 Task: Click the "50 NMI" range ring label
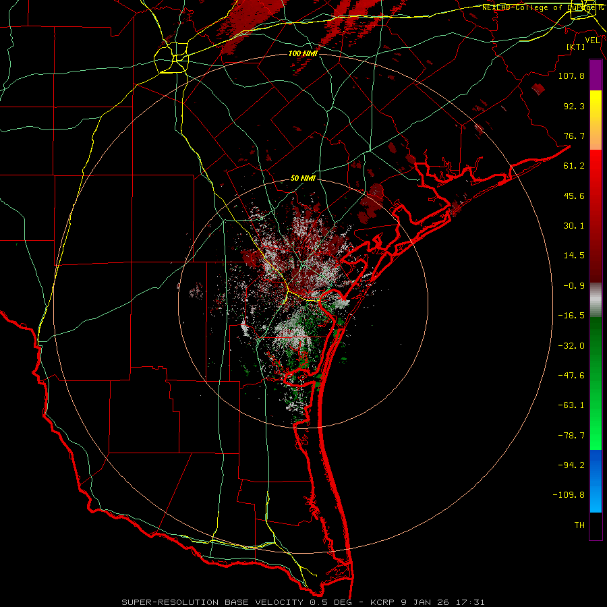303,178
